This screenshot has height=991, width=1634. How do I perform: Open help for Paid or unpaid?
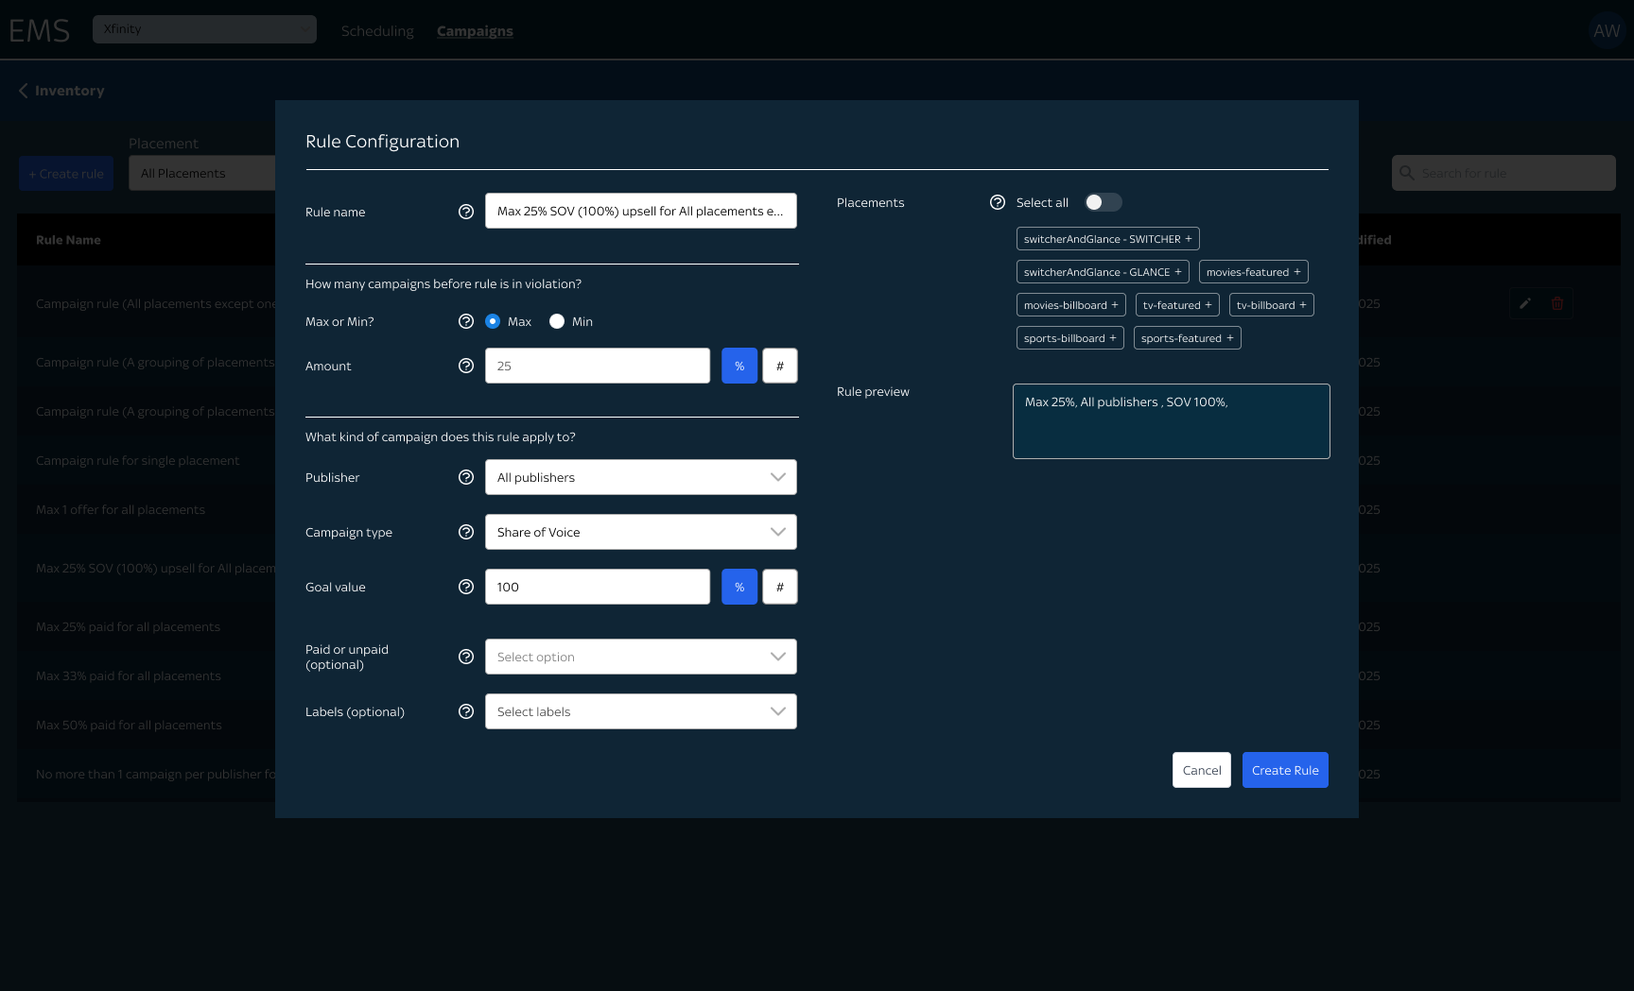coord(466,657)
